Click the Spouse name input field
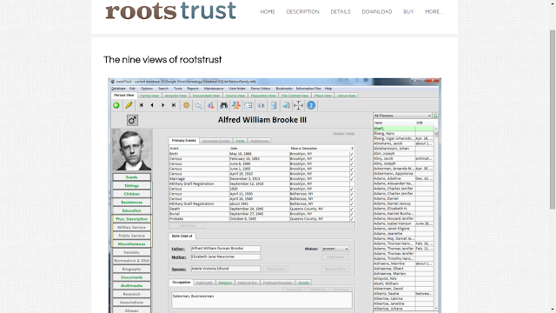This screenshot has height=313, width=556. 226,269
